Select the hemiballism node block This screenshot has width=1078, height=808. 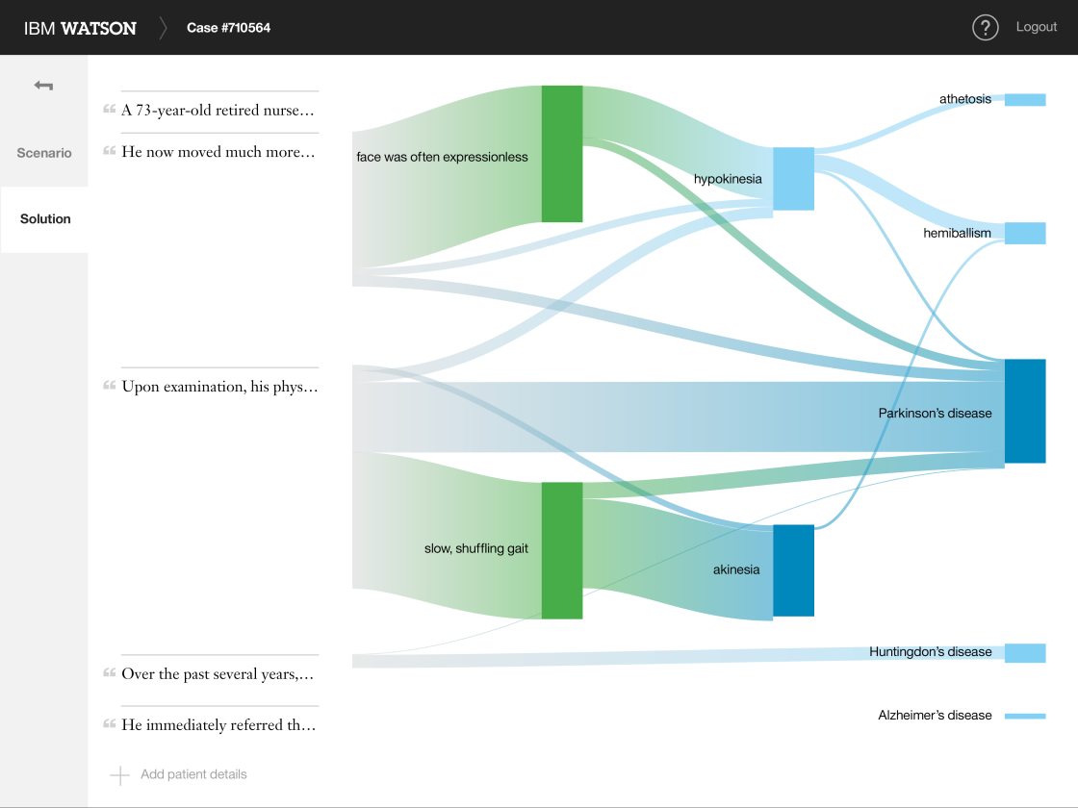[1025, 233]
